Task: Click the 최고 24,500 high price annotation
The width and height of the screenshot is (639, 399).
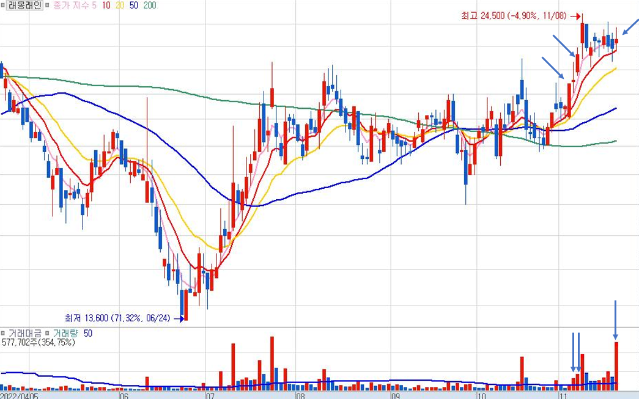Action: click(x=514, y=16)
